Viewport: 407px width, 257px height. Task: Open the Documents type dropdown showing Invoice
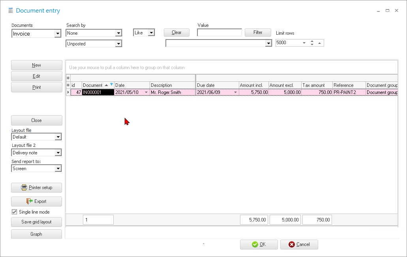(58, 34)
